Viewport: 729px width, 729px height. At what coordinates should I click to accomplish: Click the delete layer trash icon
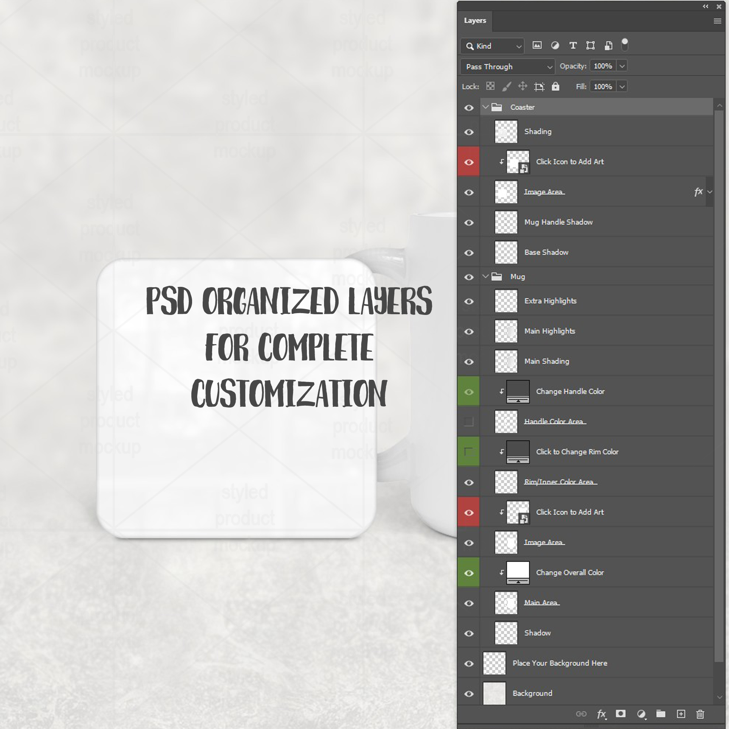(699, 714)
